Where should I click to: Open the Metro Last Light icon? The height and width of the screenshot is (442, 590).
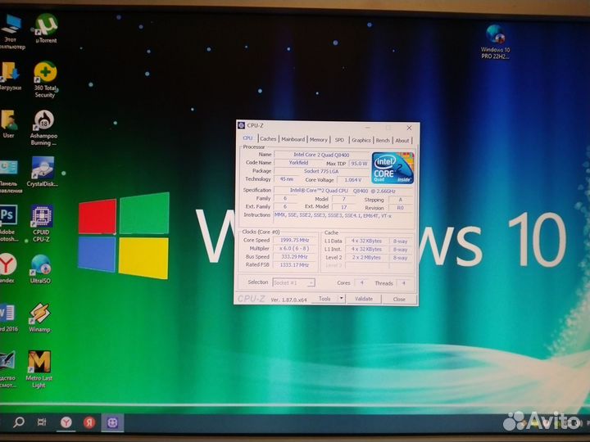pyautogui.click(x=39, y=369)
